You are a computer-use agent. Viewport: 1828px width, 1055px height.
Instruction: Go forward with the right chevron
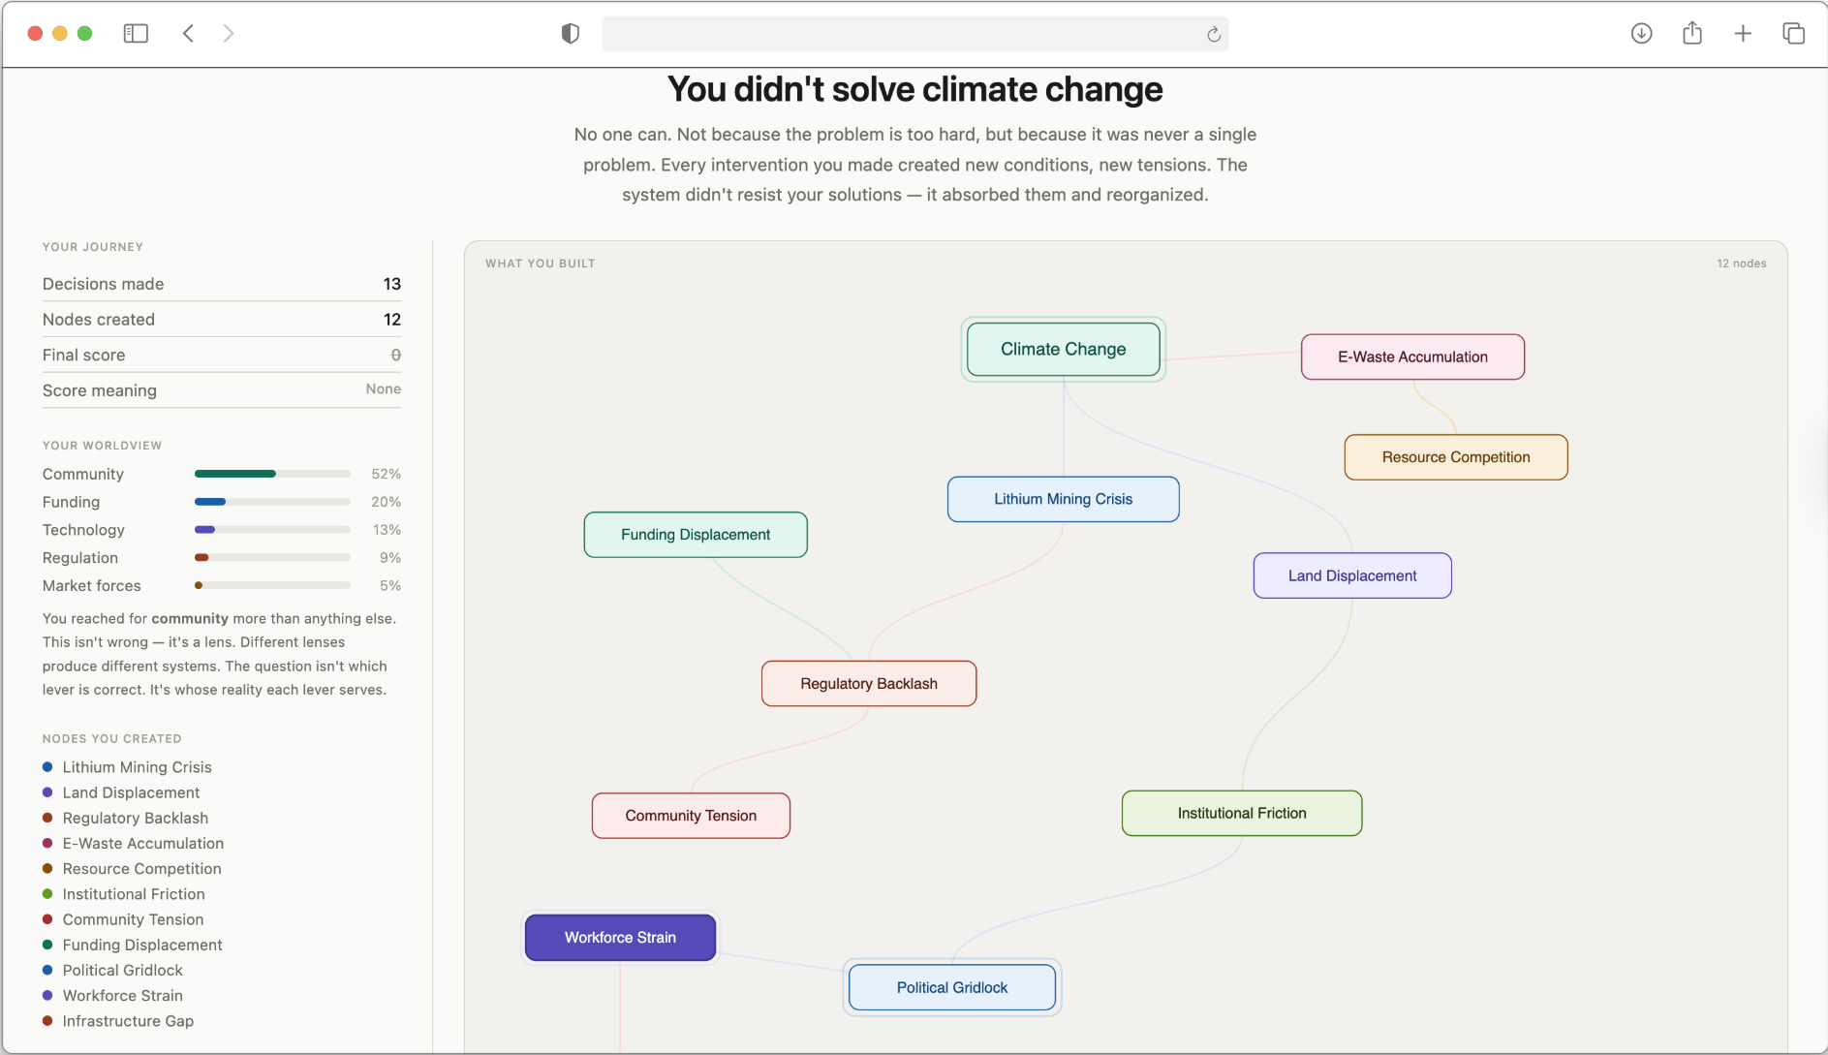coord(229,34)
